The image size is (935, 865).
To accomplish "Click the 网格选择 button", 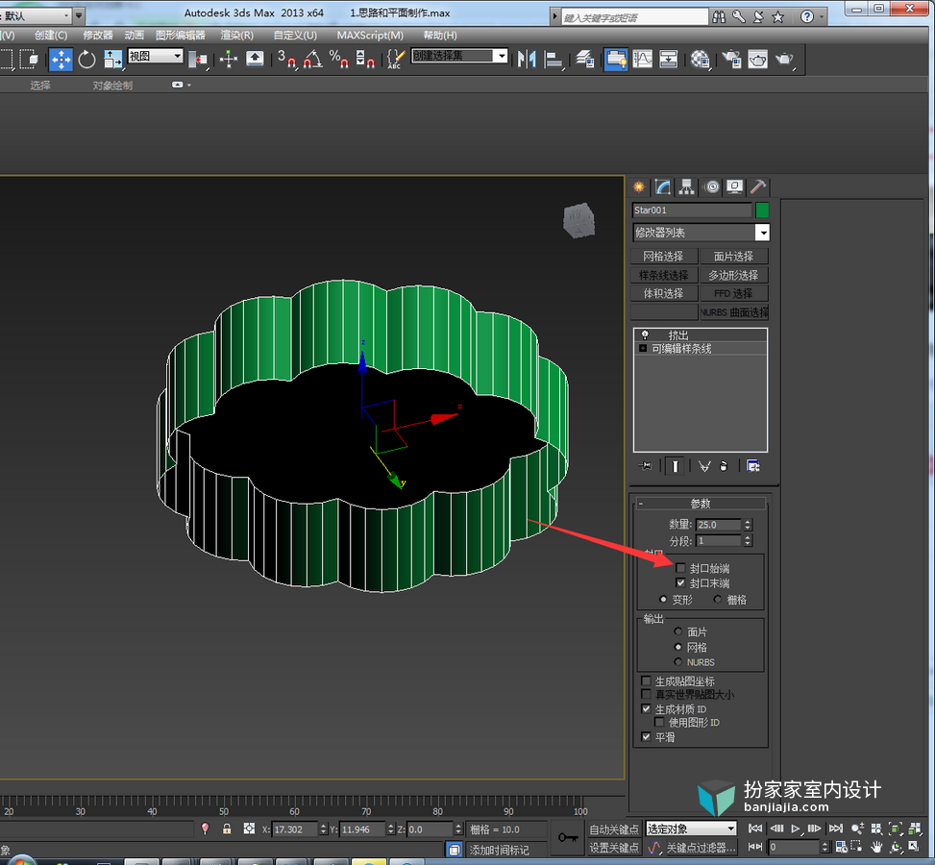I will (x=663, y=257).
